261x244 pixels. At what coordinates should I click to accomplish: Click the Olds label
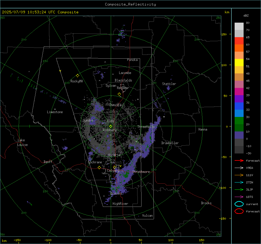(x=110, y=121)
